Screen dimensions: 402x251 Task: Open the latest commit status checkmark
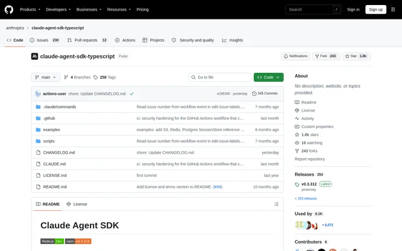pyautogui.click(x=131, y=93)
